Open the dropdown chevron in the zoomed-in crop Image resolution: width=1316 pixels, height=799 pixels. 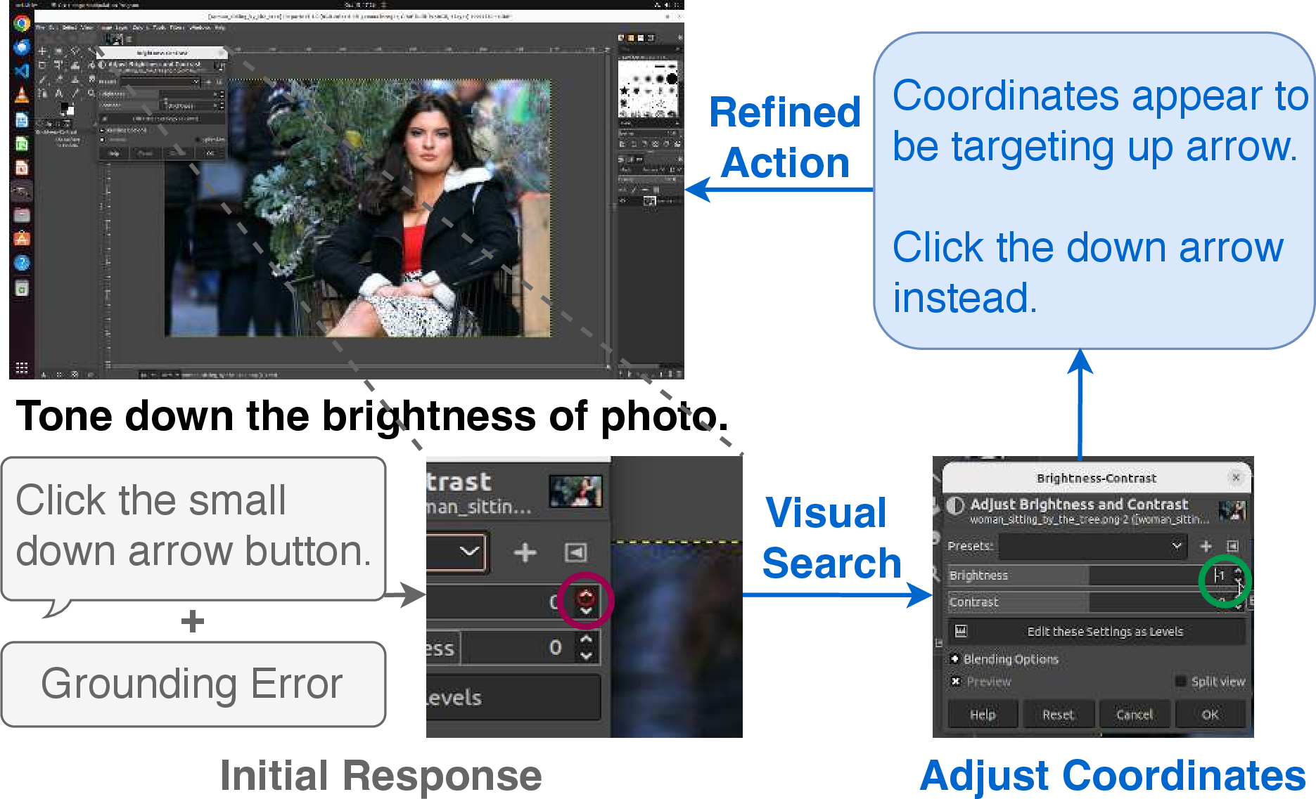tap(469, 552)
